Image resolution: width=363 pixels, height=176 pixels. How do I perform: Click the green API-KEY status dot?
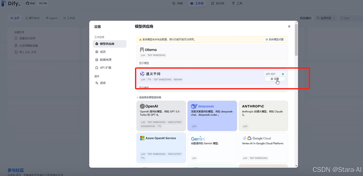283,74
